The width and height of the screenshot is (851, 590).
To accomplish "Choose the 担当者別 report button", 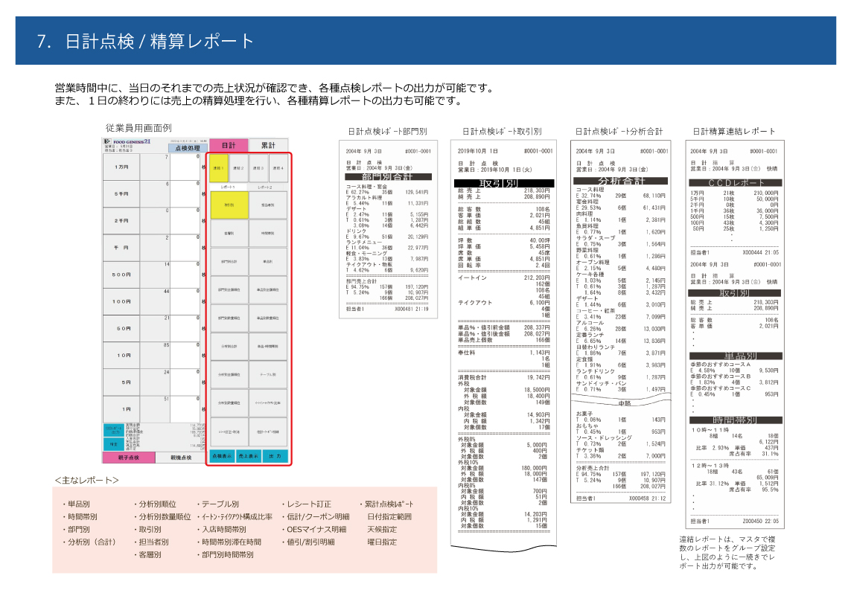I will click(268, 205).
